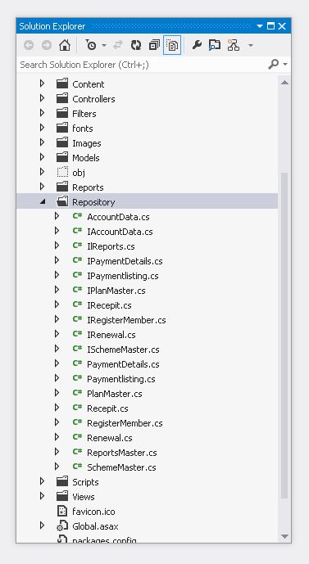Open the toolbar overflow options arrow
Viewport: 309px width, 564px height.
point(251,45)
